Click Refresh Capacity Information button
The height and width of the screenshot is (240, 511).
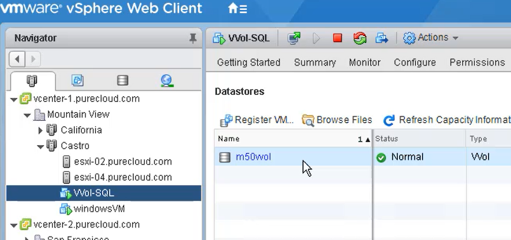click(447, 120)
